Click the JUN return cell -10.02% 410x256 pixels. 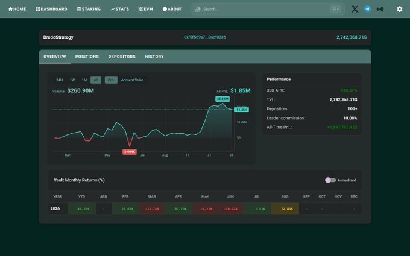pos(230,209)
